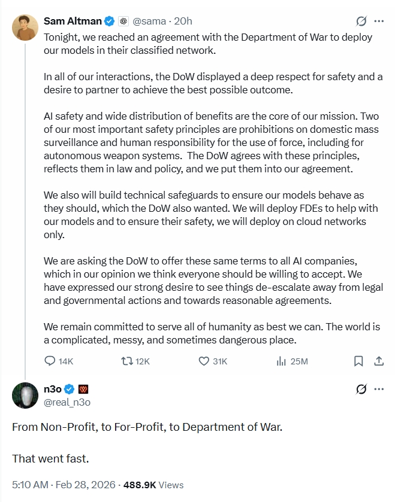Click the Grok icon on n3o's post
The height and width of the screenshot is (502, 395).
(x=361, y=389)
